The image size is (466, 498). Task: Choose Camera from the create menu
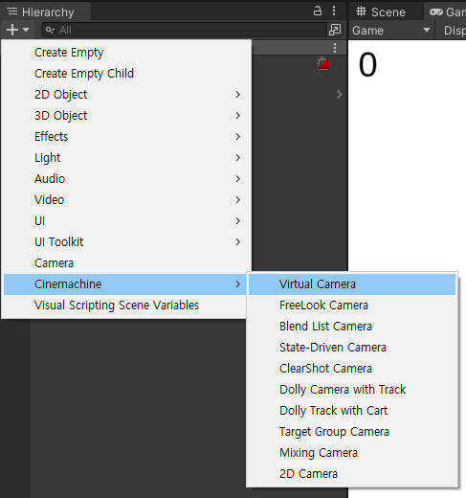click(x=126, y=263)
